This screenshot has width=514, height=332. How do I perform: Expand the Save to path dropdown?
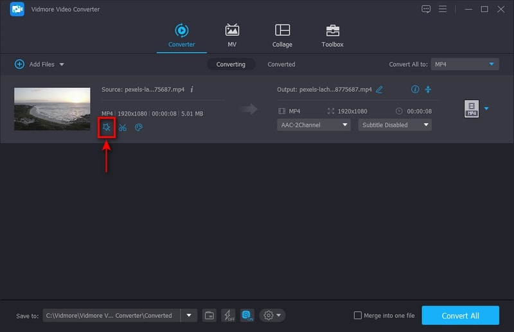pyautogui.click(x=189, y=315)
